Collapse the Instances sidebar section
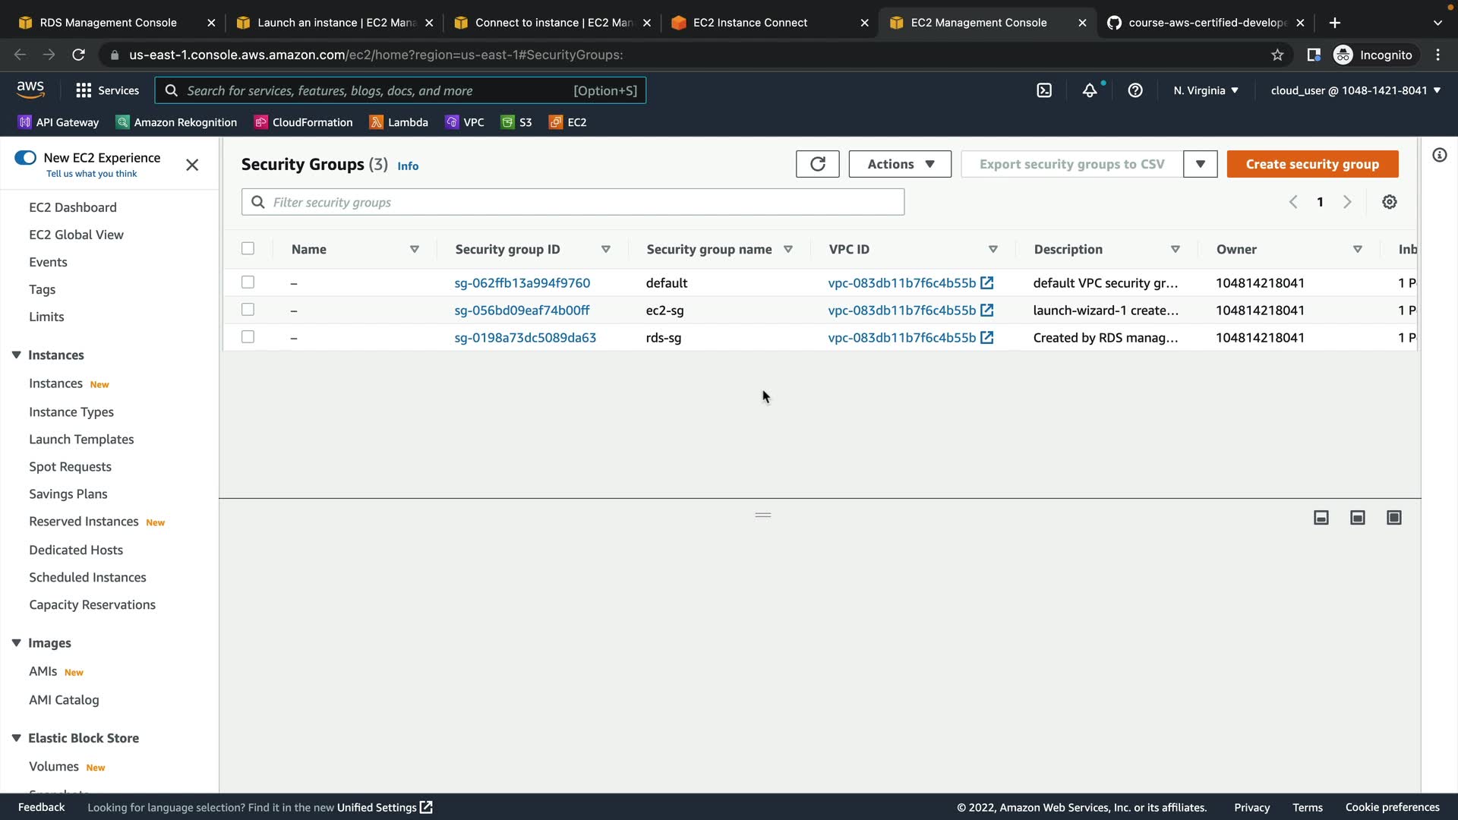This screenshot has width=1458, height=820. (x=16, y=355)
